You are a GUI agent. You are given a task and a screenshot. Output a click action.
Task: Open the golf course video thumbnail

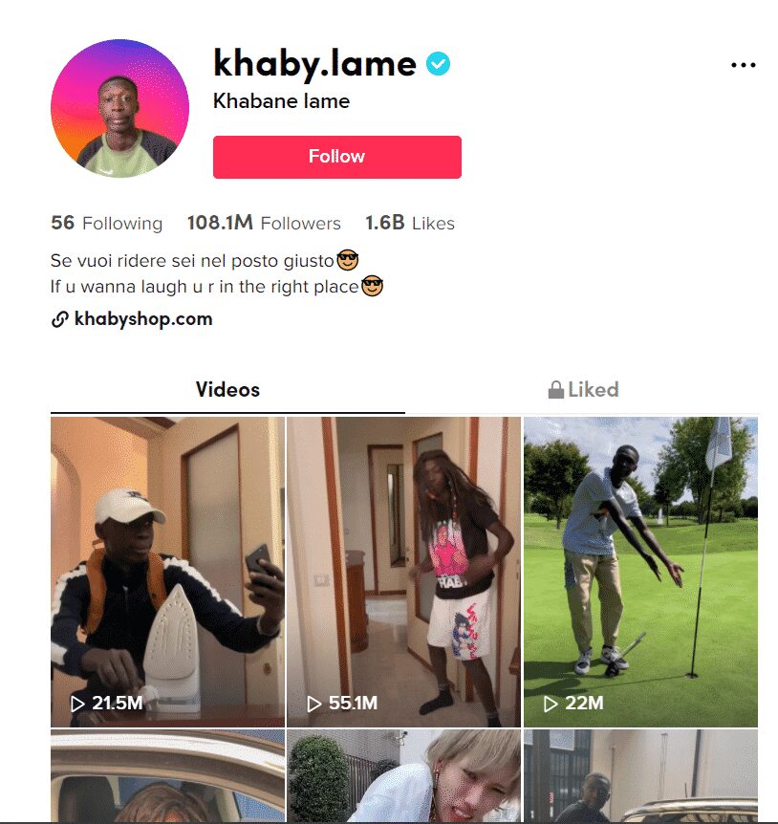point(641,572)
